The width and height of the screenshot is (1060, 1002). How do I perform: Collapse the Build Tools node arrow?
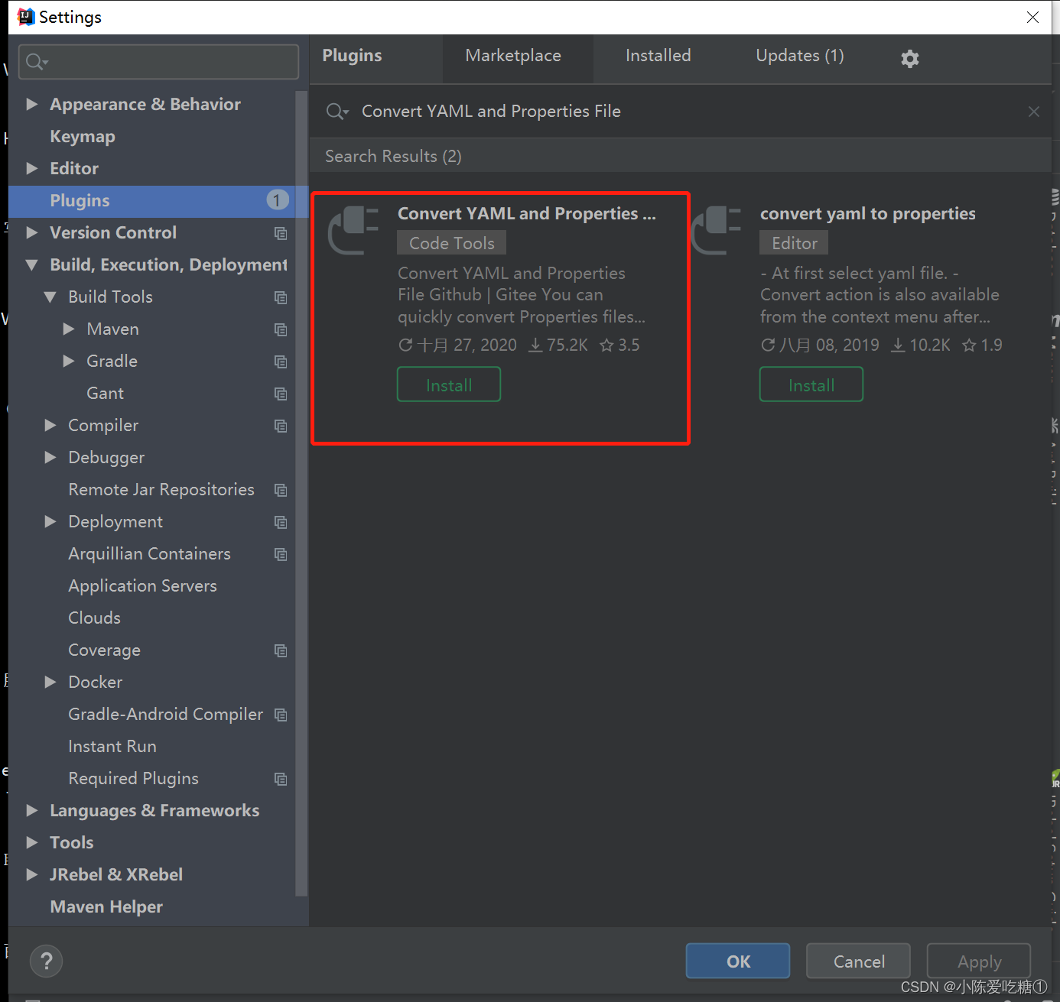click(x=50, y=297)
